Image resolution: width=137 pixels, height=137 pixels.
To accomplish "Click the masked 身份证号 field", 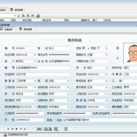I will tap(59, 55).
